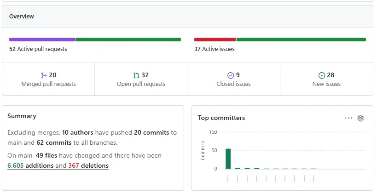377x193 pixels.
Task: View the 9 Closed issues link
Action: click(x=233, y=79)
